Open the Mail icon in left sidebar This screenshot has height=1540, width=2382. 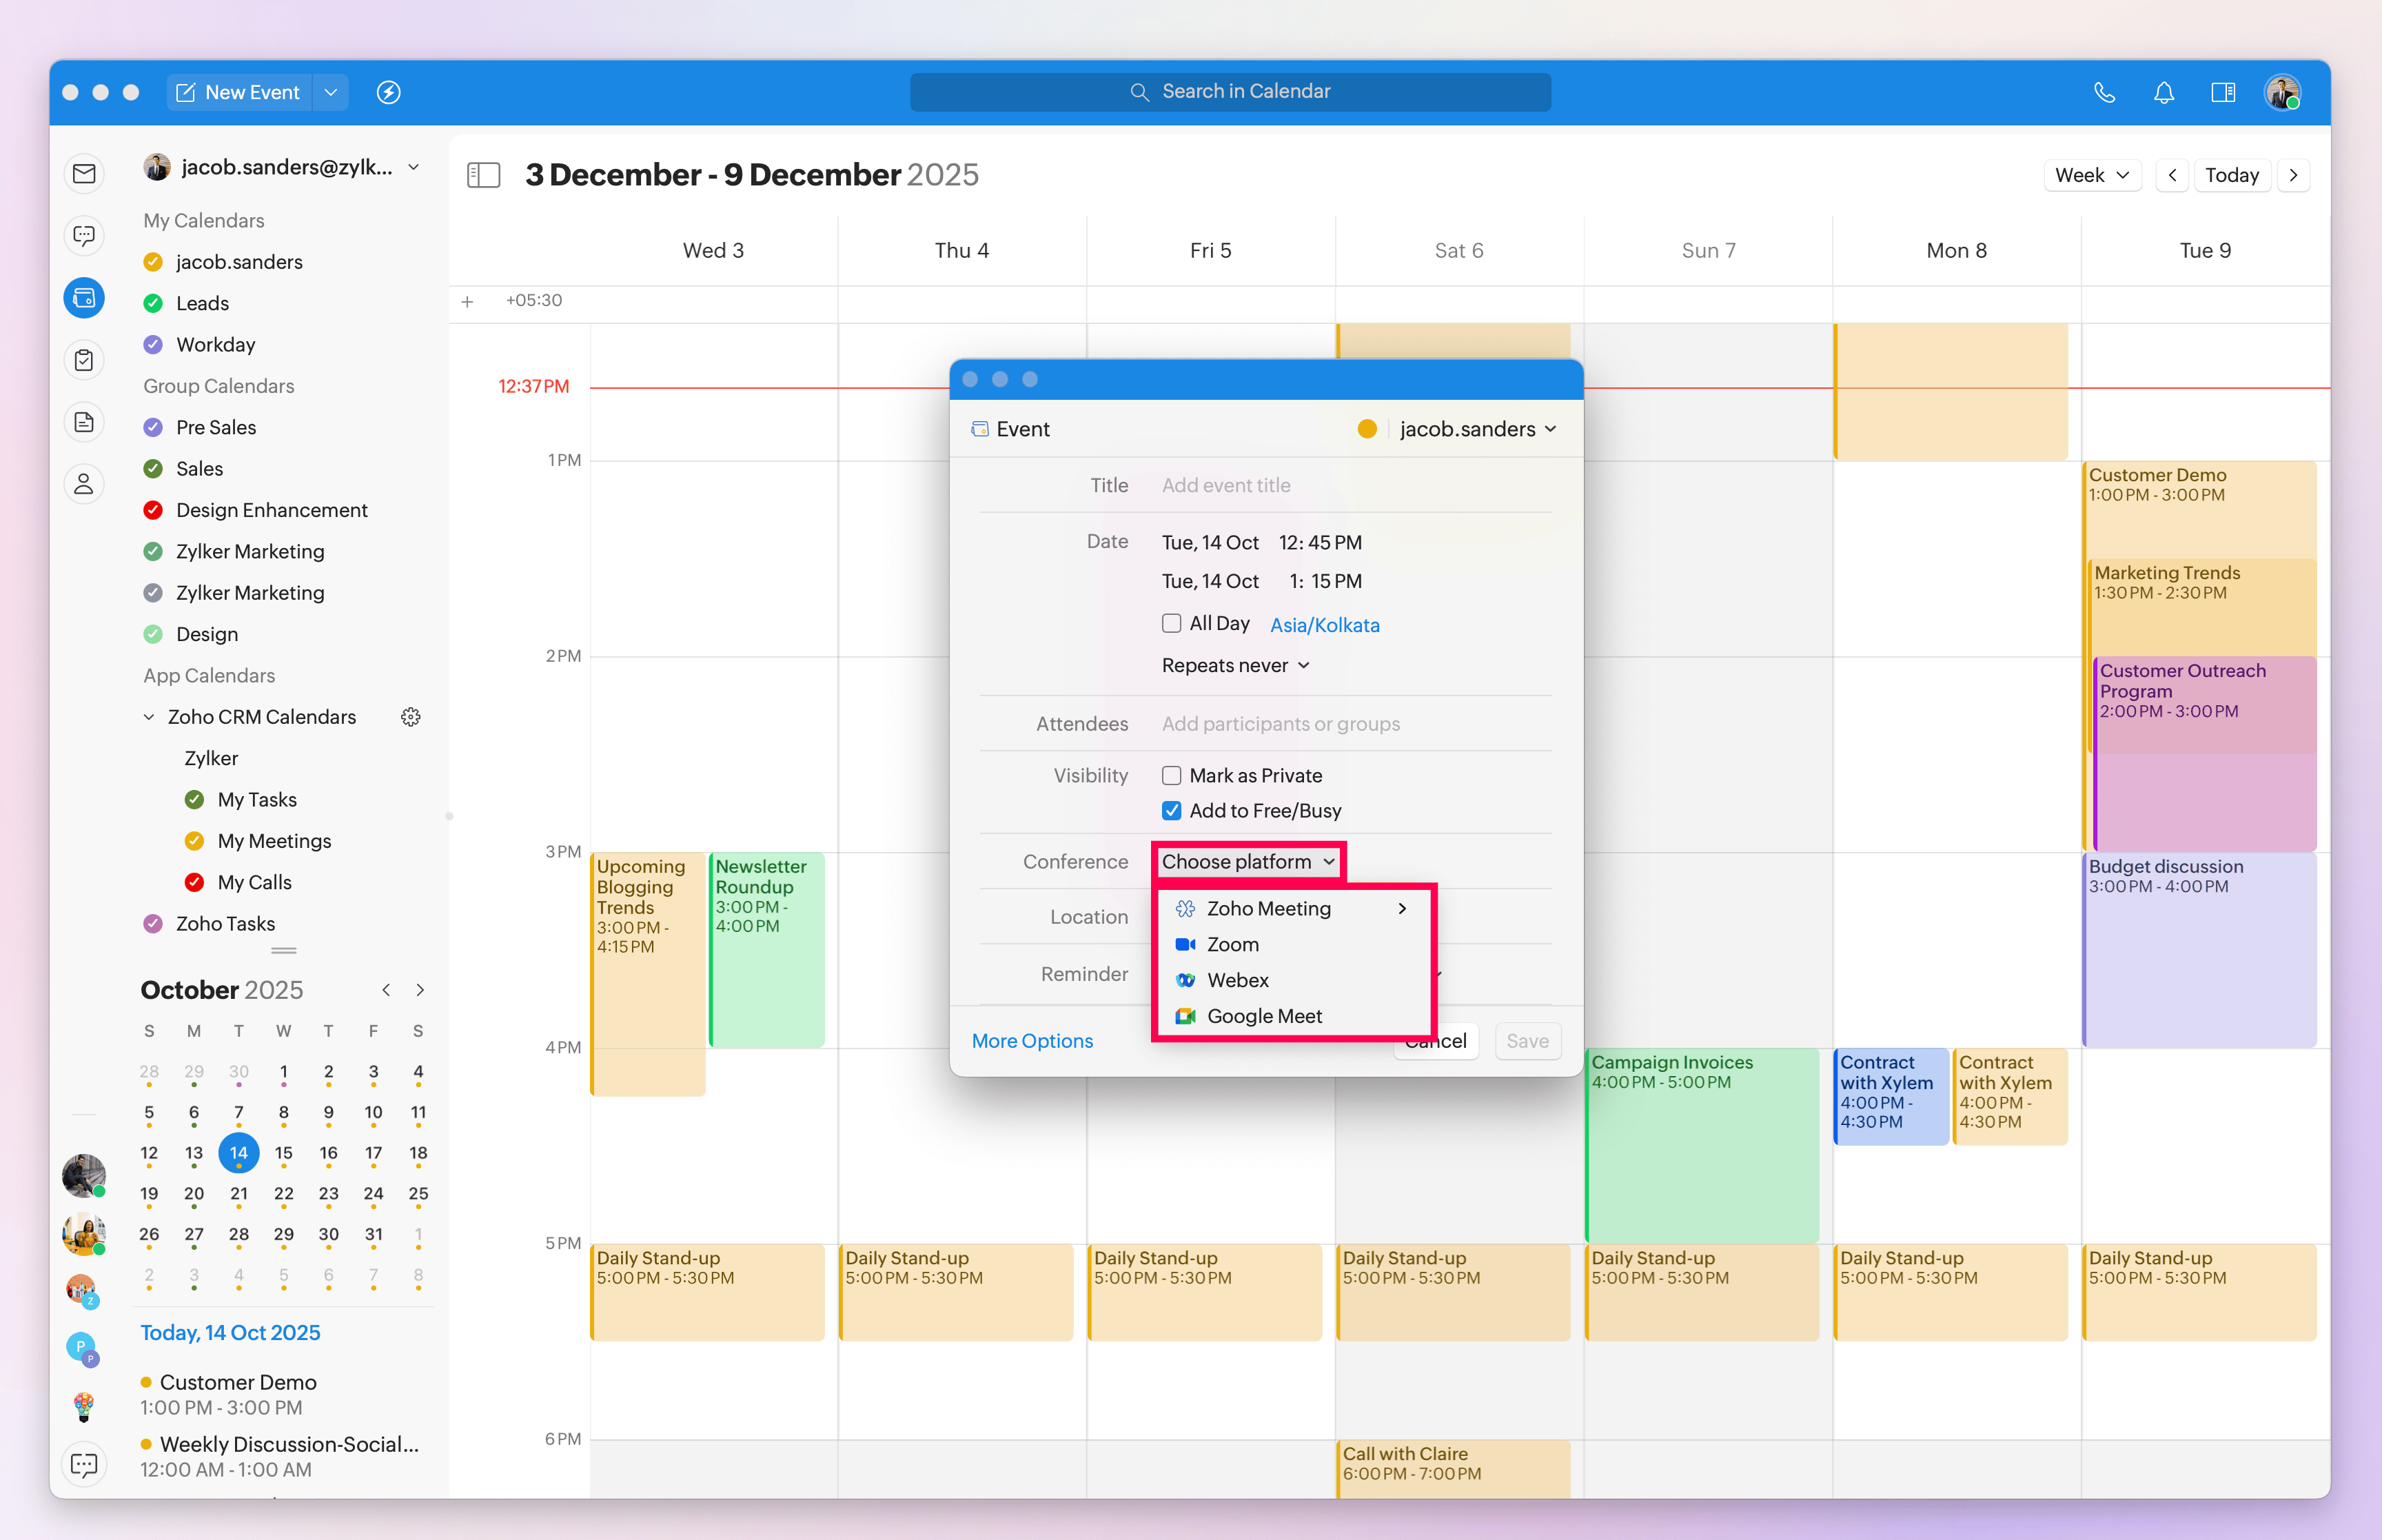pyautogui.click(x=84, y=174)
